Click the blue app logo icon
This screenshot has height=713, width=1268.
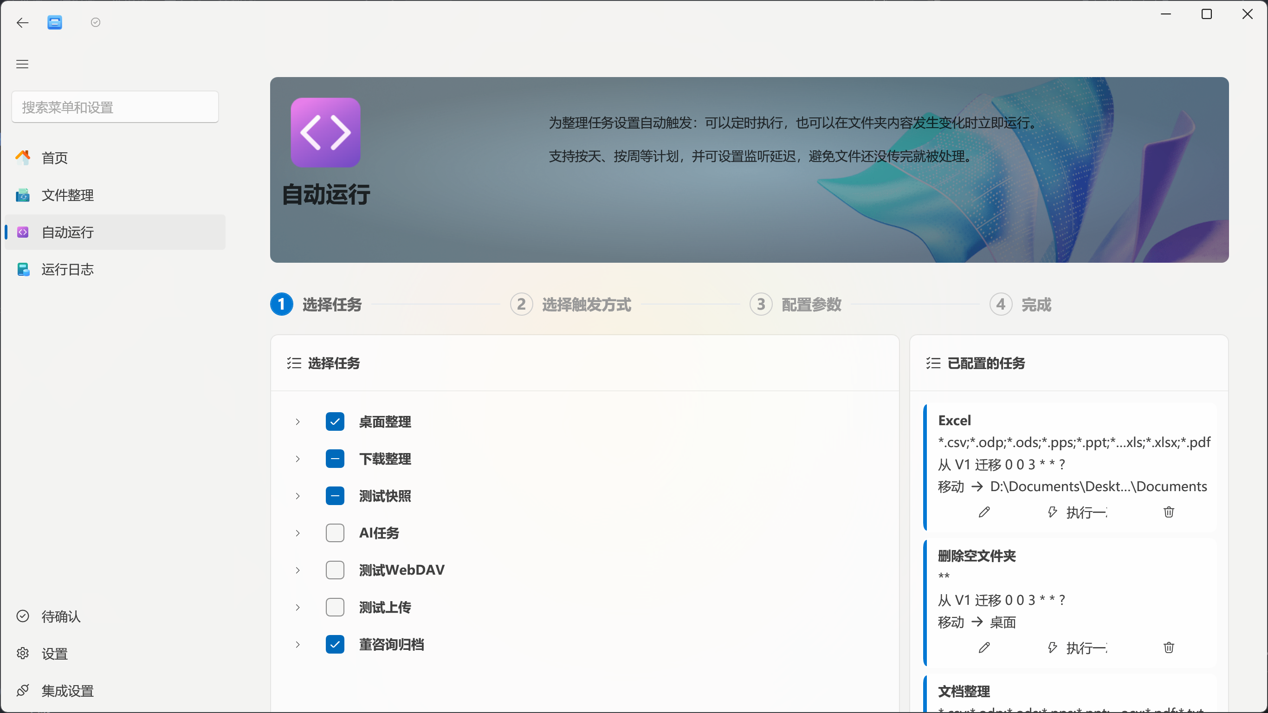click(x=55, y=23)
